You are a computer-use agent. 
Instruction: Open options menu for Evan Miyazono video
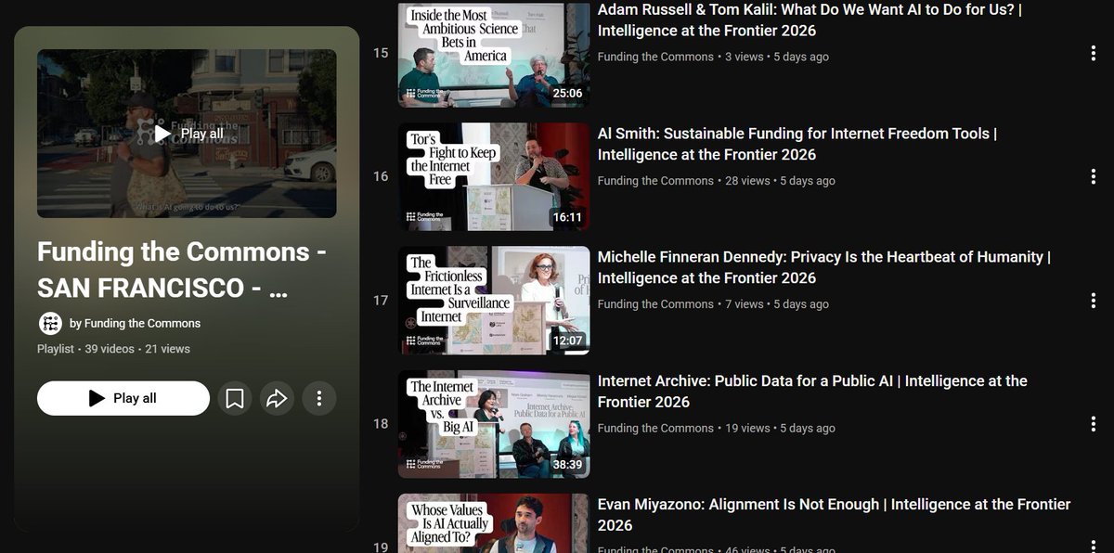(x=1093, y=546)
